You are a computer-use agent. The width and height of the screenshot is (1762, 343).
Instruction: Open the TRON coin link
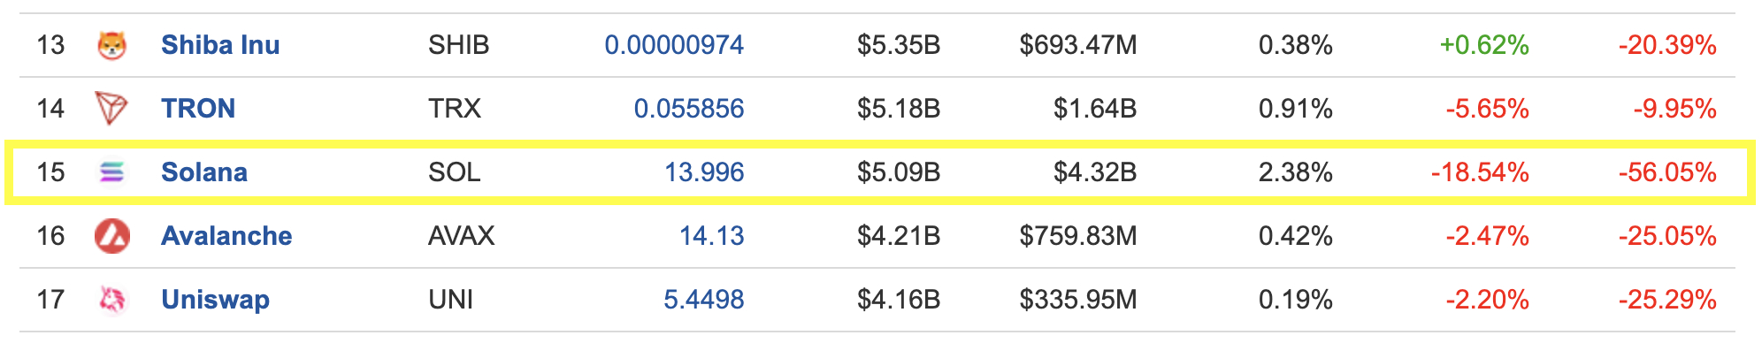pos(198,109)
